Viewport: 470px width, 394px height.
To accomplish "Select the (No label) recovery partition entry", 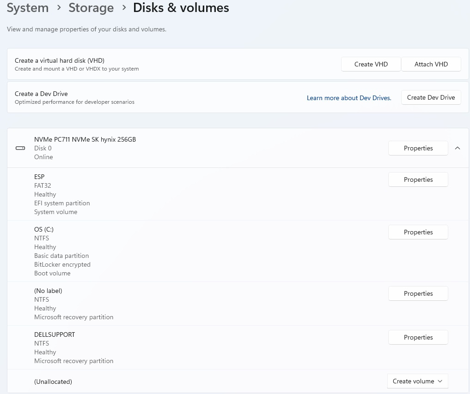I will coord(48,291).
